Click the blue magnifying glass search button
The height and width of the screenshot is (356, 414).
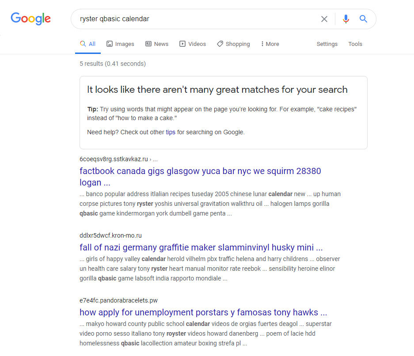click(363, 19)
